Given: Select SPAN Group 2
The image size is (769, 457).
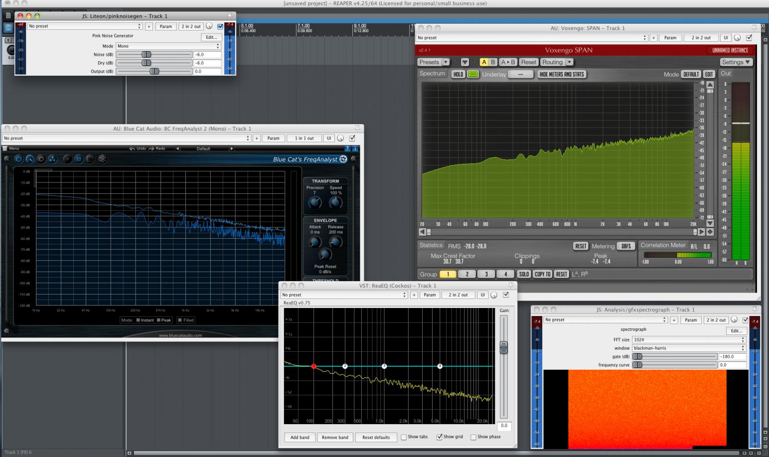Looking at the screenshot, I should pos(467,274).
